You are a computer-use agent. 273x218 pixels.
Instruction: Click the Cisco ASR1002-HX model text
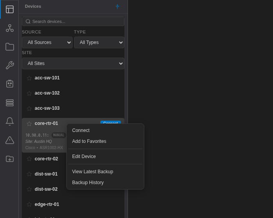tap(44, 148)
